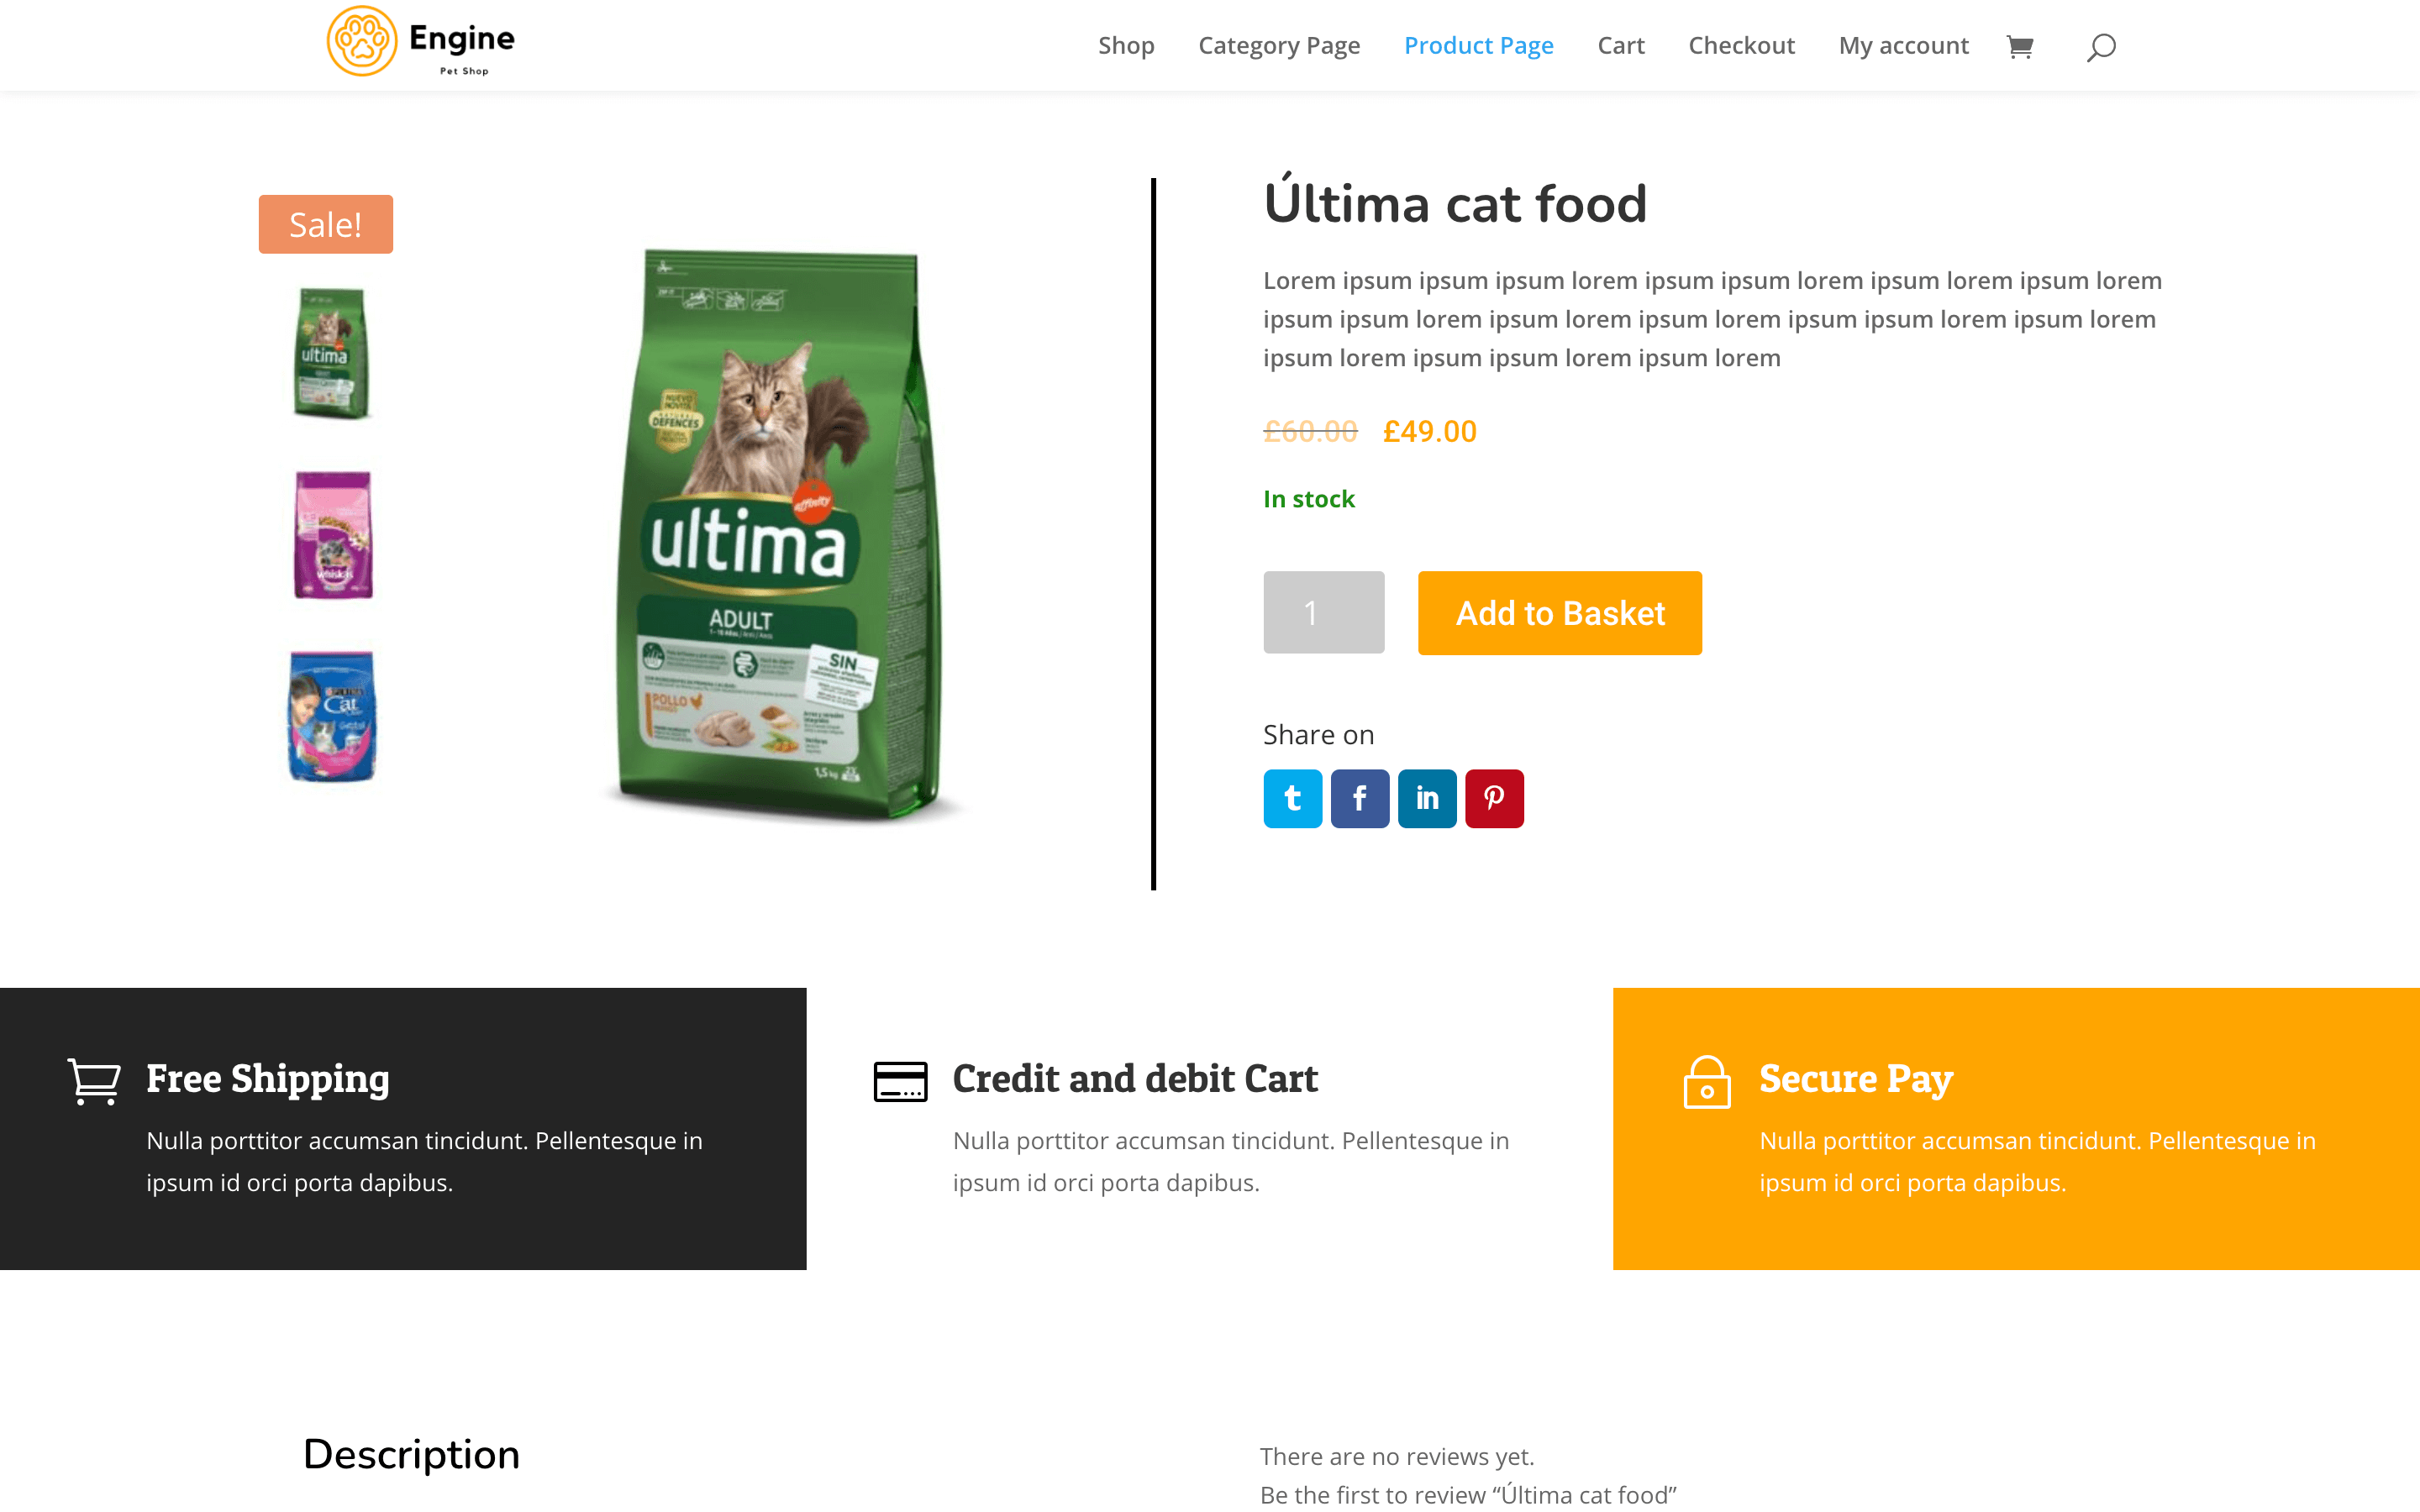Image resolution: width=2420 pixels, height=1512 pixels.
Task: Navigate to My account
Action: (x=1903, y=45)
